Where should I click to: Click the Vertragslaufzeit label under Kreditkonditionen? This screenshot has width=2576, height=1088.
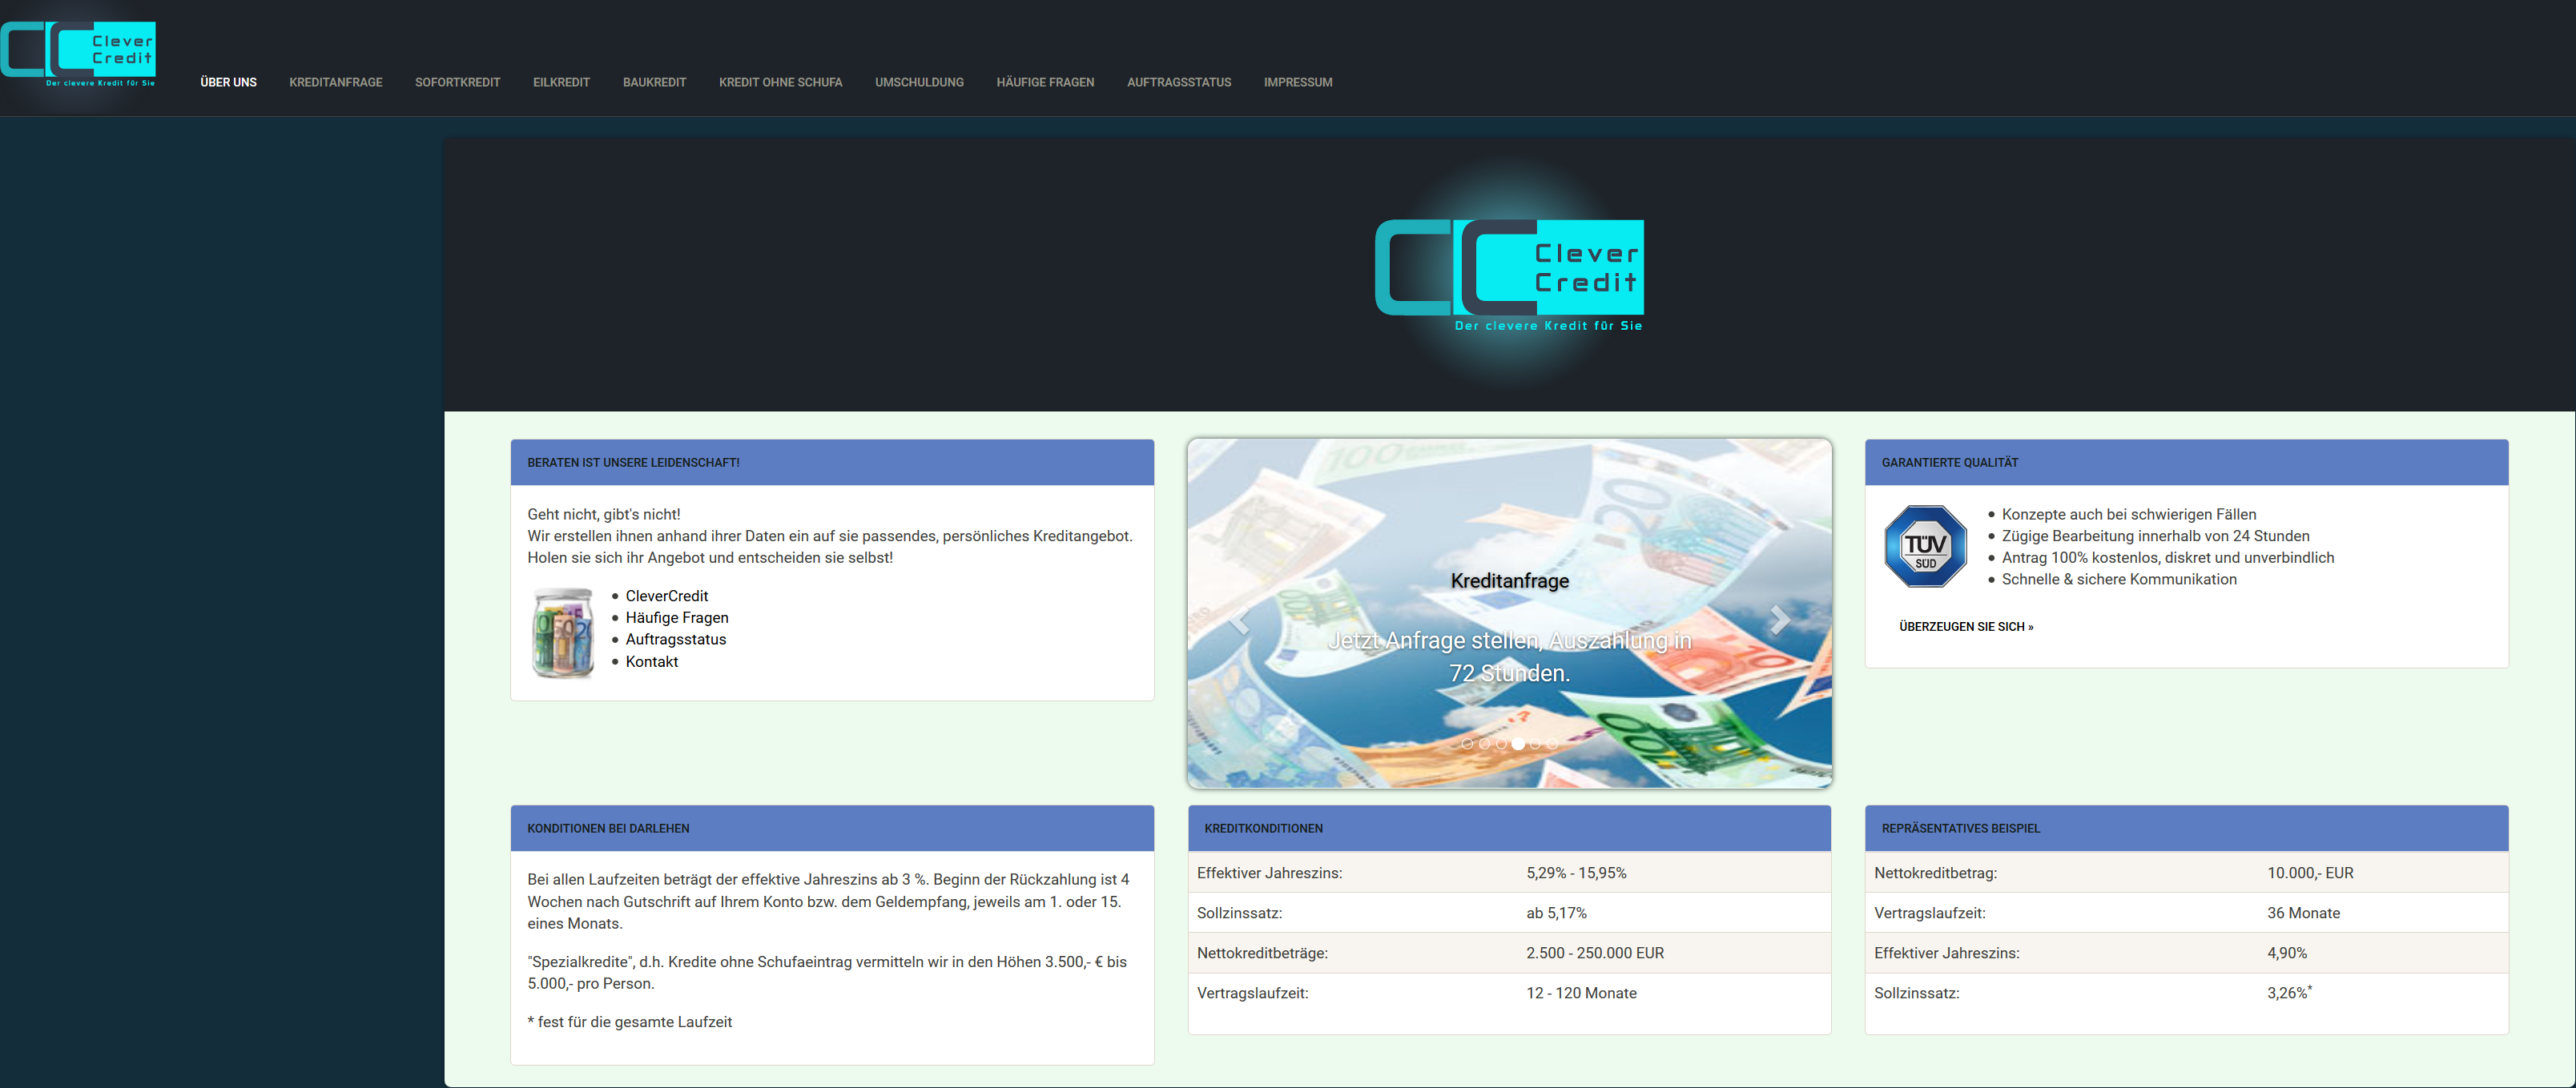pos(1252,992)
